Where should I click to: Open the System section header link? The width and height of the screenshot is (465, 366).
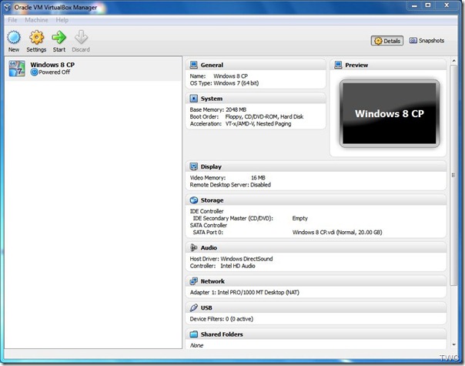click(x=212, y=99)
